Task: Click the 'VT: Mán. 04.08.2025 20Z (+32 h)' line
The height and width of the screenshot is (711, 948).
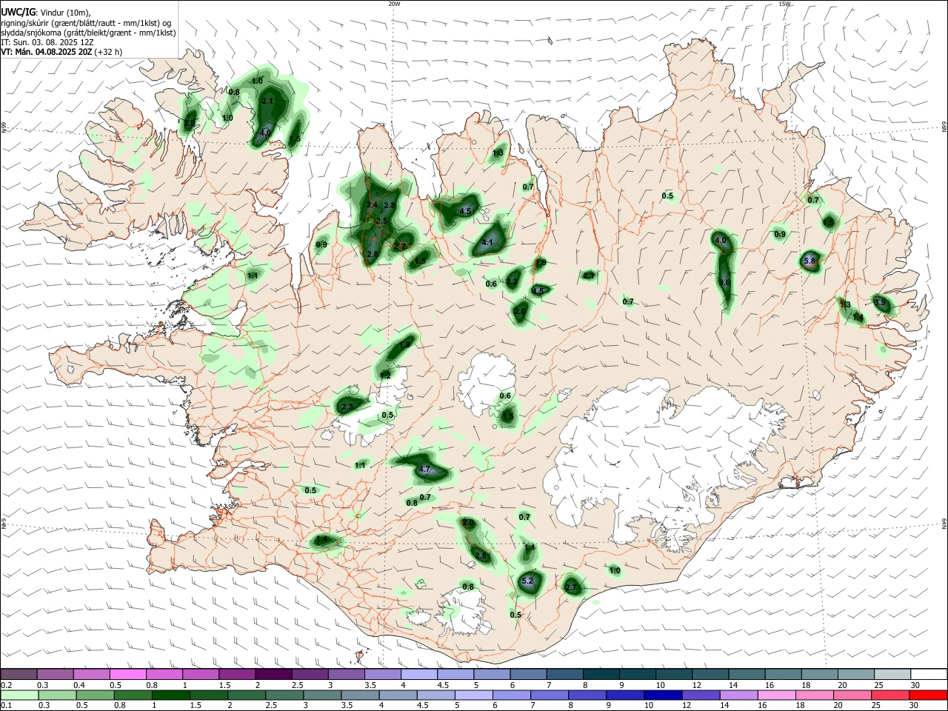Action: [61, 52]
